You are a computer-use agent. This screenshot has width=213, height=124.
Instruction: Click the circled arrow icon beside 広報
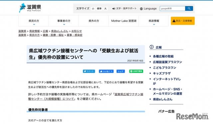[x=151, y=47]
